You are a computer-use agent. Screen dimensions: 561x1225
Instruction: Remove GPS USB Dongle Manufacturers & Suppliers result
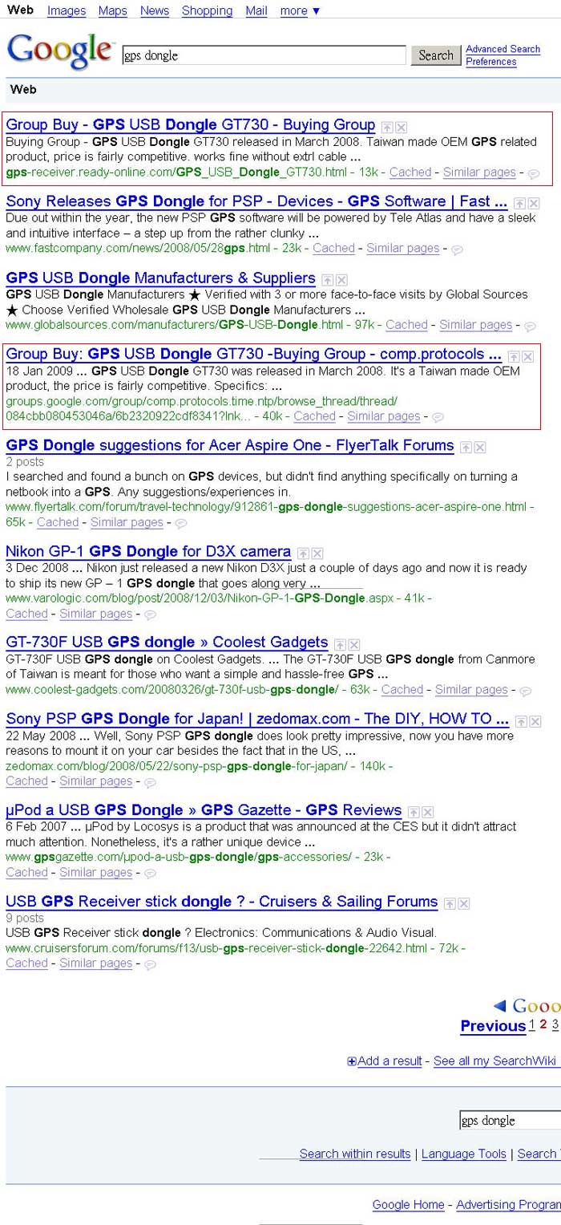(x=341, y=280)
